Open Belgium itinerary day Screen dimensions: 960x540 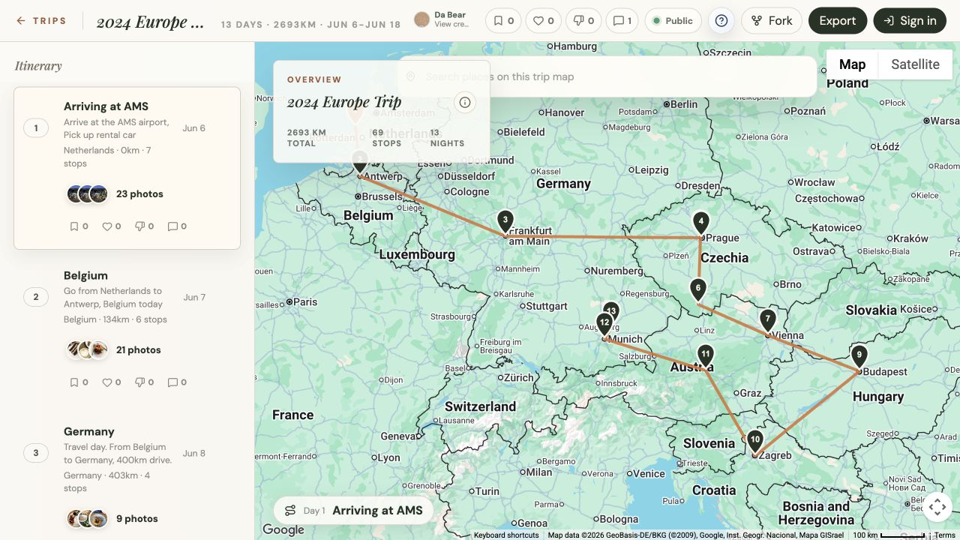click(127, 328)
